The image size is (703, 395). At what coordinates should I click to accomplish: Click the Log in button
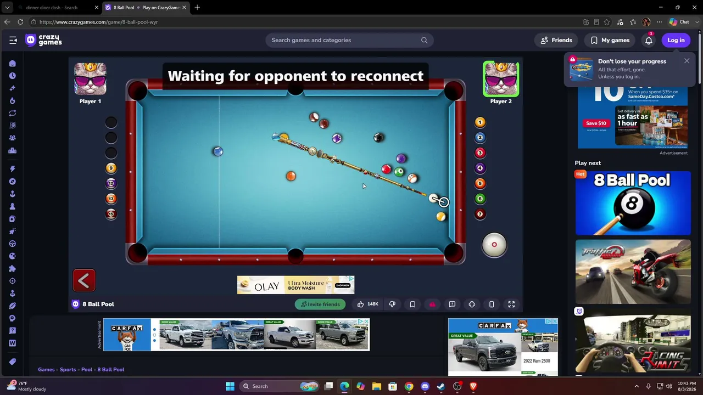click(676, 40)
